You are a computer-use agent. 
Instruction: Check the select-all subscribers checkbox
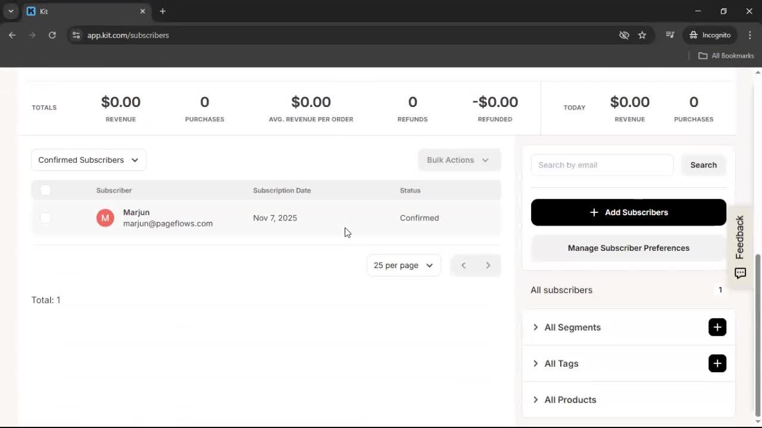coord(45,190)
